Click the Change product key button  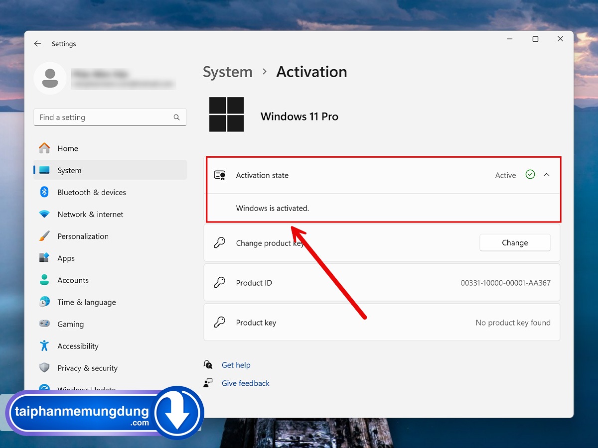[x=515, y=243]
